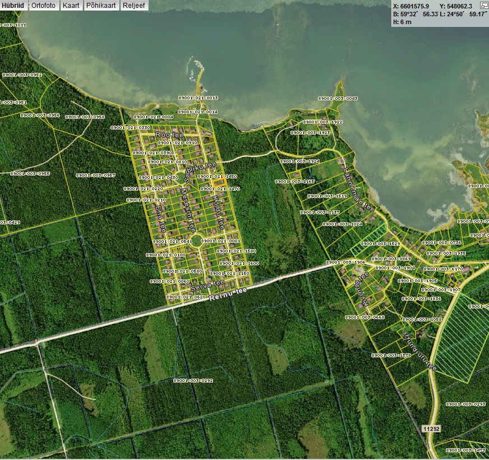The image size is (489, 460).
Task: Click parcel label 89001:003:0043 on the peninsula
Action: pyautogui.click(x=338, y=98)
